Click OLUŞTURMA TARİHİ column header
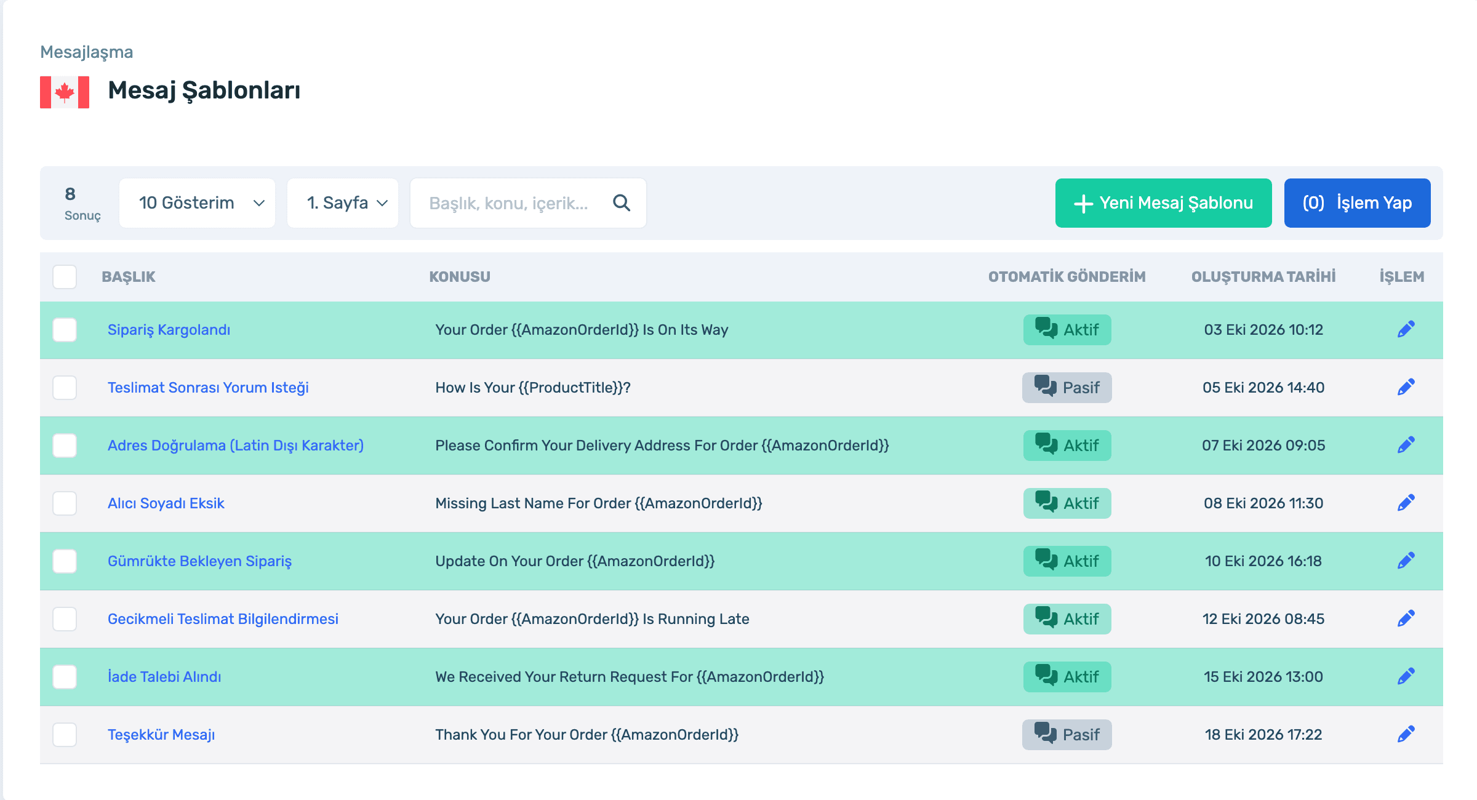This screenshot has height=800, width=1477. coord(1263,277)
